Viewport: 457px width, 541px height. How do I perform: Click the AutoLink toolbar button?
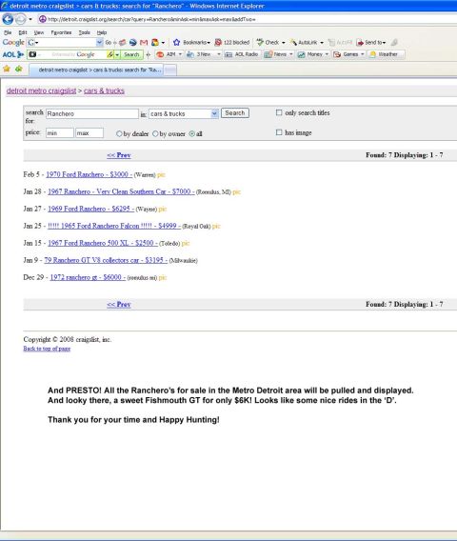304,43
